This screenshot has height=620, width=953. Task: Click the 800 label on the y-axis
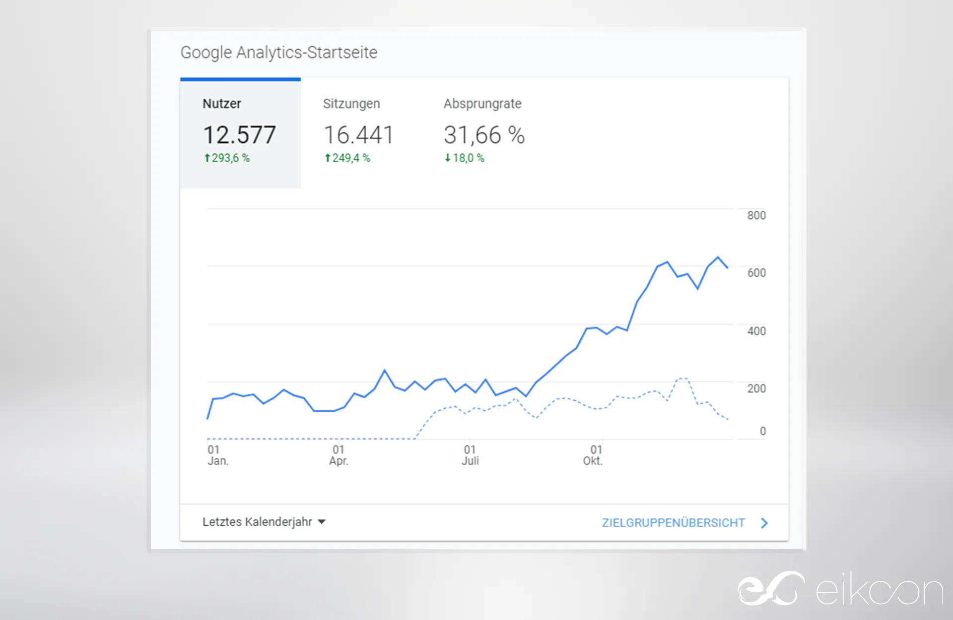coord(756,215)
